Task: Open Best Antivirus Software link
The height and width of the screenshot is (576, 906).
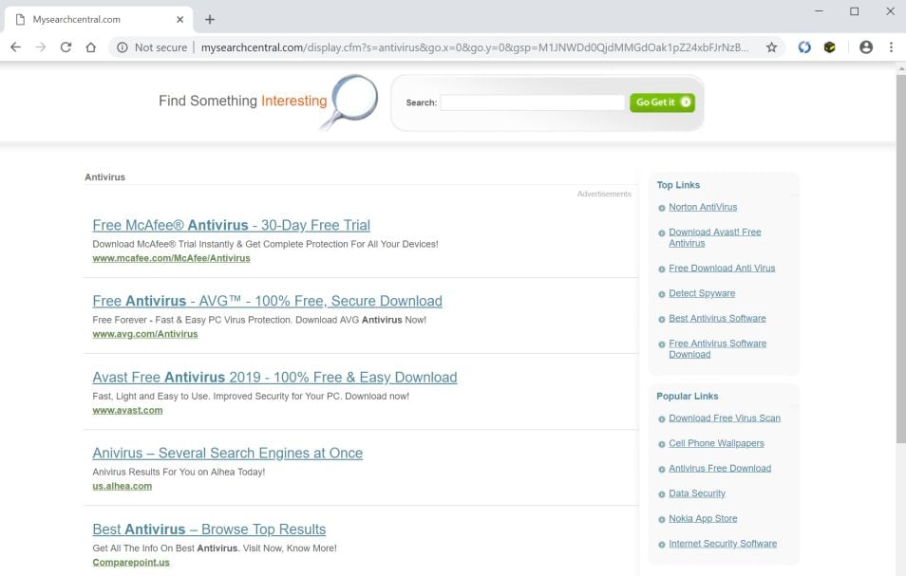Action: coord(717,318)
